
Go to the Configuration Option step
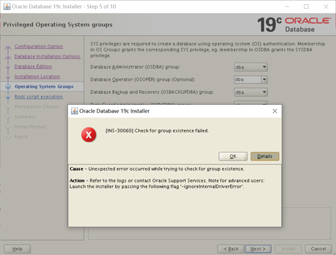(39, 47)
